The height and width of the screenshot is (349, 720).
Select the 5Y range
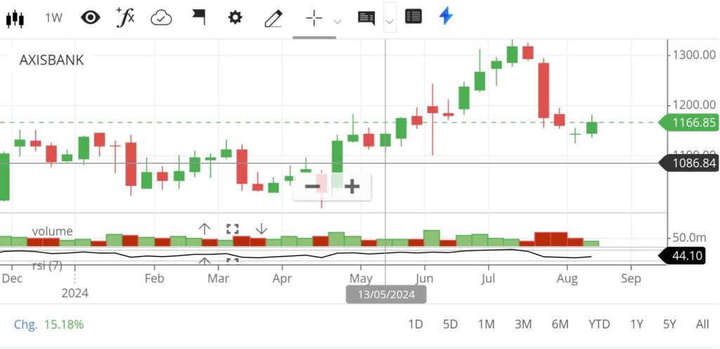point(669,324)
